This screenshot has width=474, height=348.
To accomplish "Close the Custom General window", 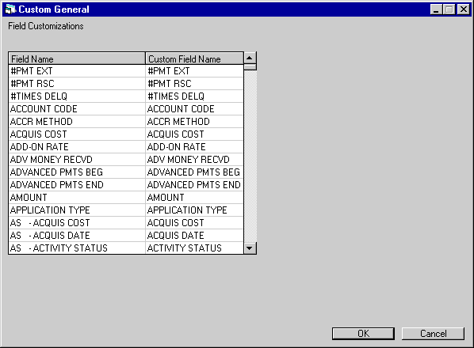I will [x=463, y=9].
